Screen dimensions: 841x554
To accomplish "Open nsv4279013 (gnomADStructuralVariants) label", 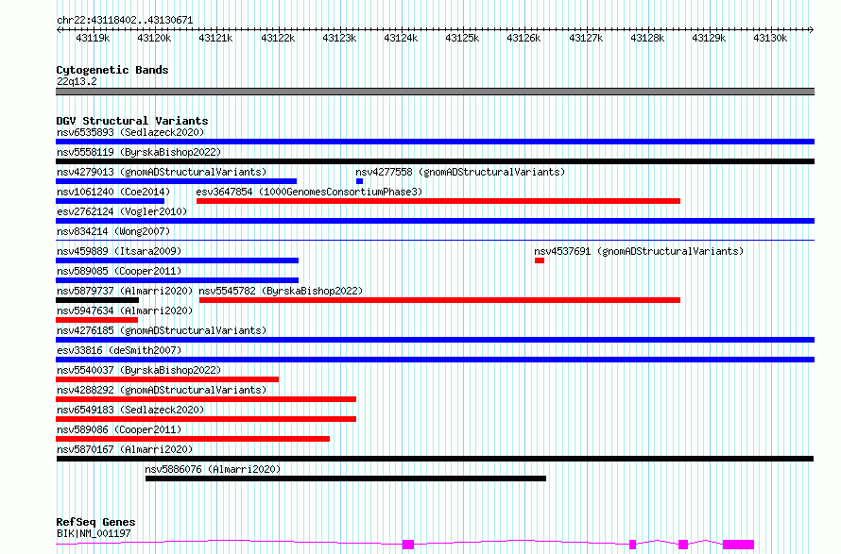I will 162,172.
